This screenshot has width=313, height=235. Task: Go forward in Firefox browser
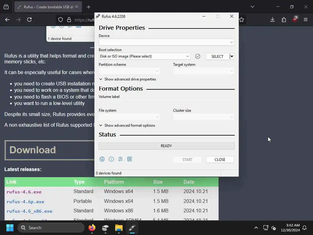point(18,20)
